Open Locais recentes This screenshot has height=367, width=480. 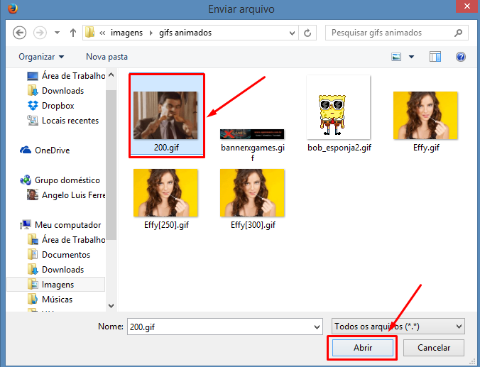[x=62, y=121]
